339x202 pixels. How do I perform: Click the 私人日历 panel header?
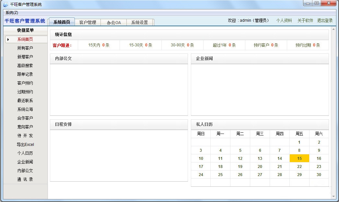[x=260, y=125]
